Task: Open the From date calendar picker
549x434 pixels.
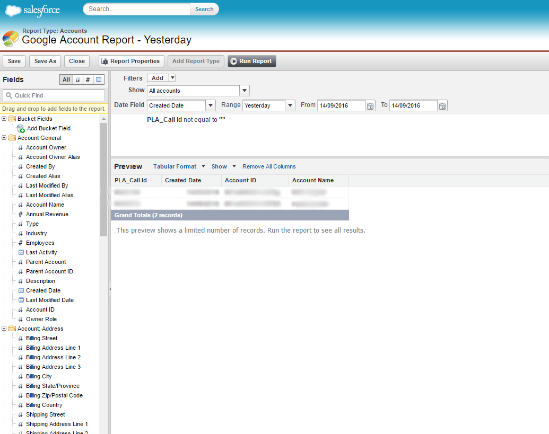Action: [370, 106]
